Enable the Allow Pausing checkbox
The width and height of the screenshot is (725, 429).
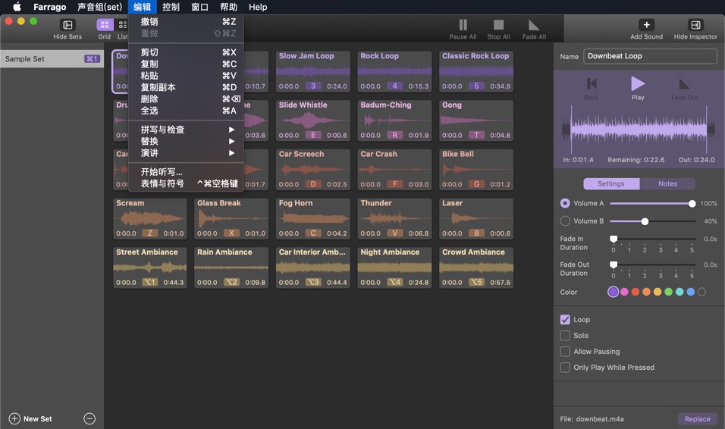(565, 352)
